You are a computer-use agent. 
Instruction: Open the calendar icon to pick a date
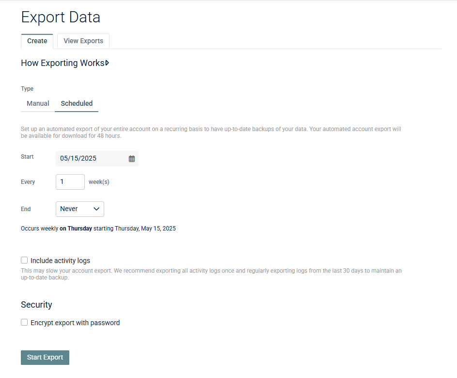tap(131, 158)
